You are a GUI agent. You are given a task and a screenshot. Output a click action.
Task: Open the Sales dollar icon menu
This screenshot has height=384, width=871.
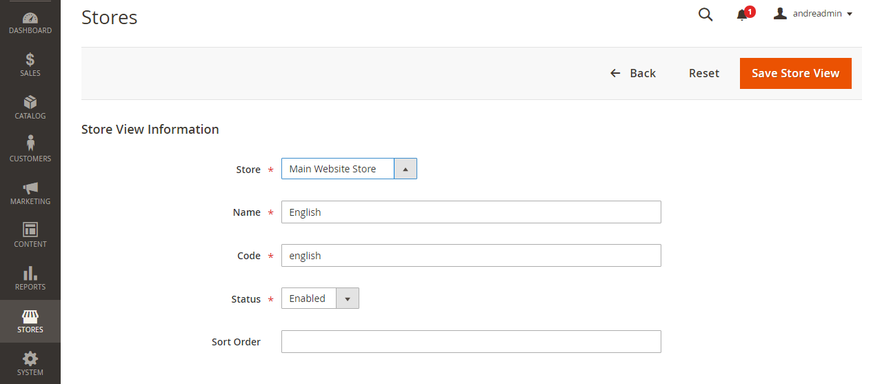point(30,64)
